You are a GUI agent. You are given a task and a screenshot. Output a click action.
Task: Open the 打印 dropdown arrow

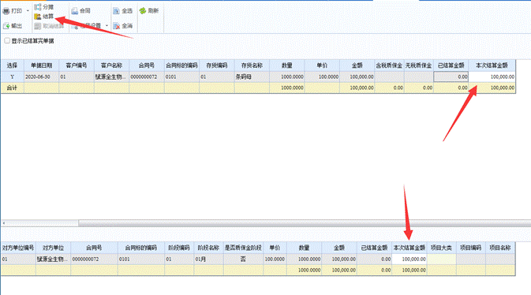(x=28, y=11)
